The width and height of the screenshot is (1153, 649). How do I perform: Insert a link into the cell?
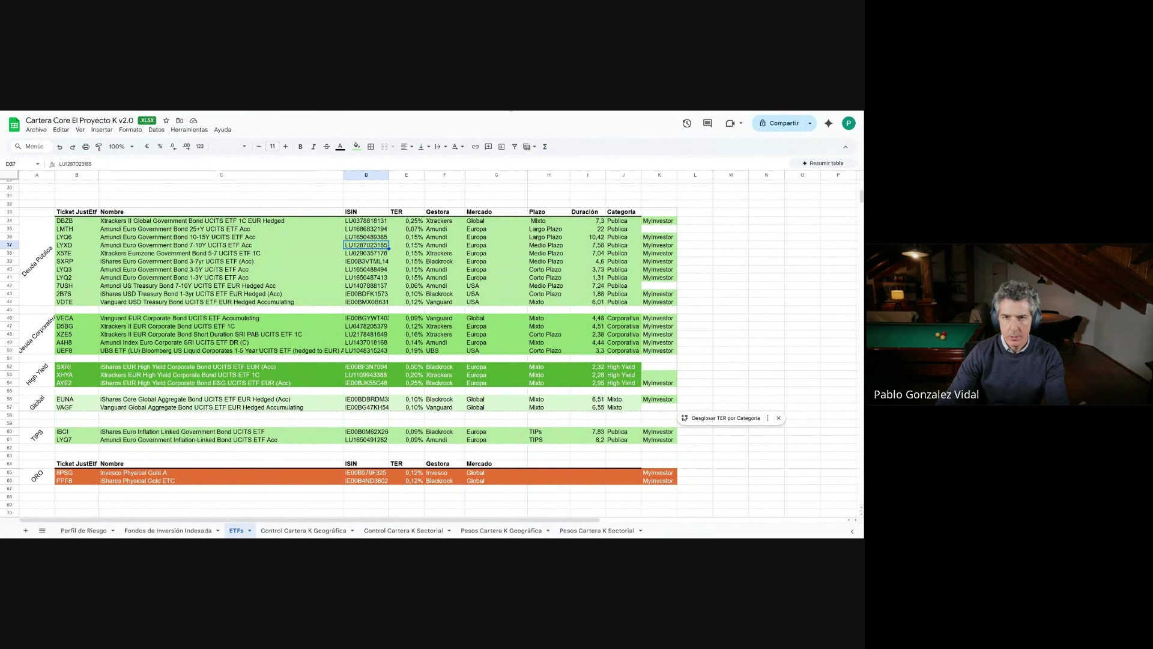click(x=475, y=147)
